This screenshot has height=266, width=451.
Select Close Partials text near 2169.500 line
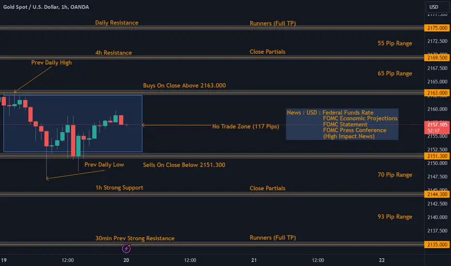(x=268, y=52)
